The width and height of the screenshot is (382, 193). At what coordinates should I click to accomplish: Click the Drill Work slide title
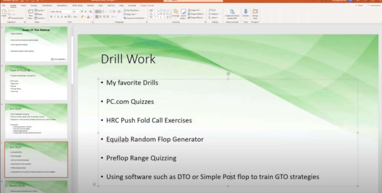[x=128, y=59]
